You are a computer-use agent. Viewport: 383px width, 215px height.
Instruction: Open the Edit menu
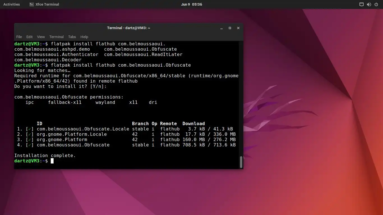tap(29, 37)
